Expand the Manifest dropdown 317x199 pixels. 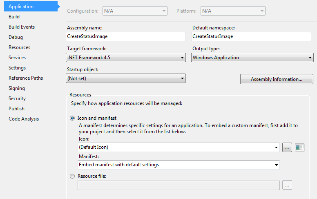click(x=179, y=165)
